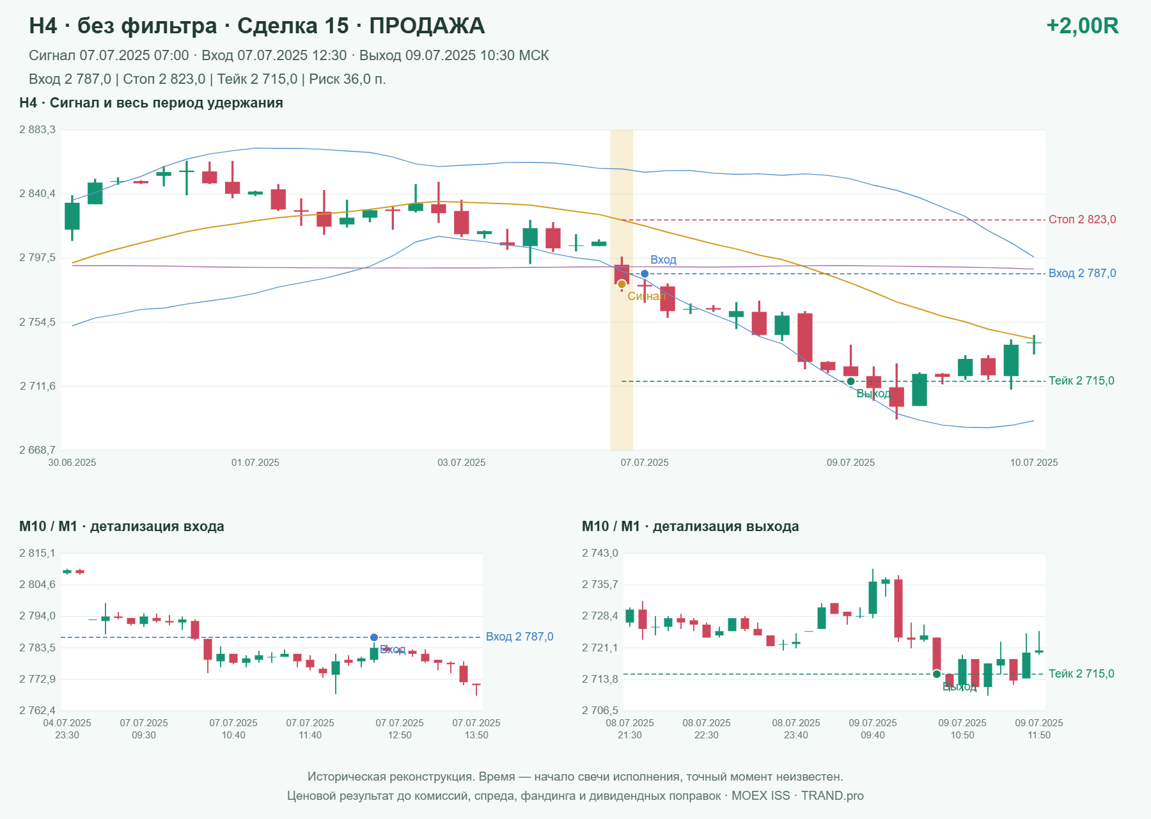Screen dimensions: 1151x819
Task: Click the '2 762,4' price label in the entry chart
Action: point(37,710)
